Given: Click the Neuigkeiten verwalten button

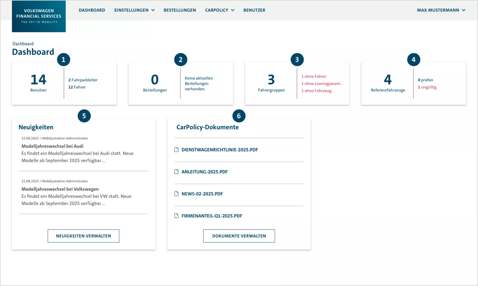Looking at the screenshot, I should pyautogui.click(x=83, y=236).
